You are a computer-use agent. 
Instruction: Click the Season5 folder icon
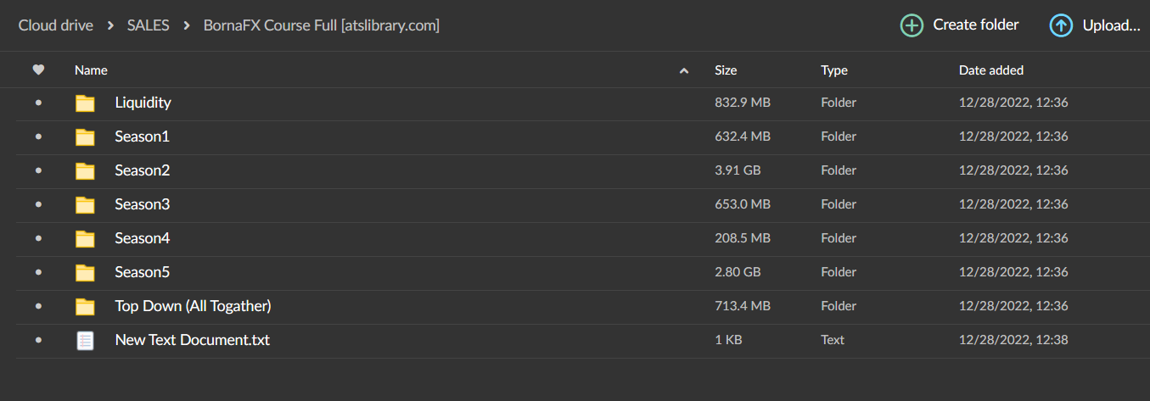(85, 273)
